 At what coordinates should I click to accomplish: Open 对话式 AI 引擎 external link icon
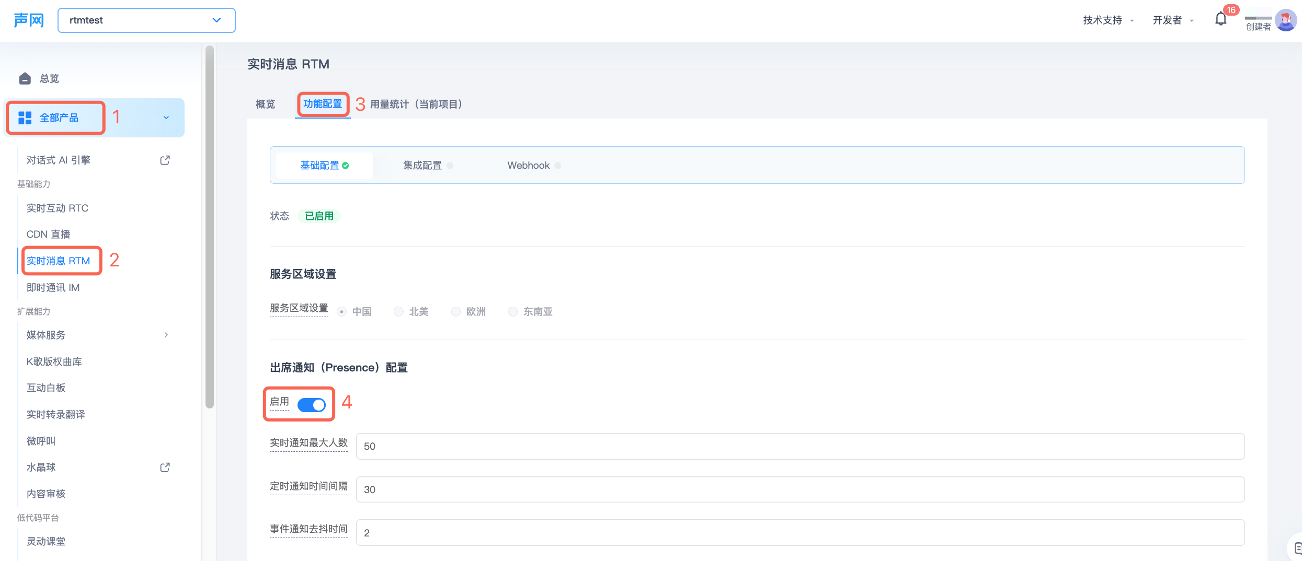point(165,160)
